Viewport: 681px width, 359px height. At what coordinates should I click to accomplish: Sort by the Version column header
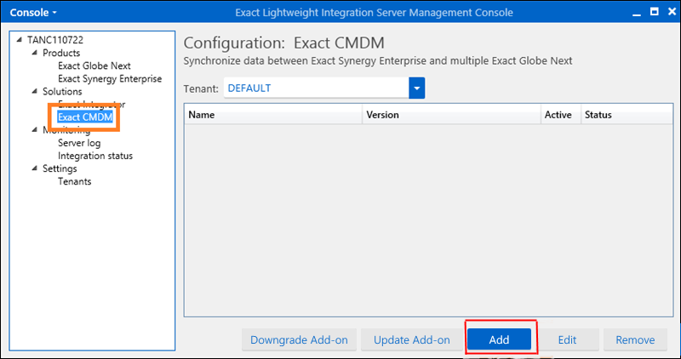pos(452,115)
